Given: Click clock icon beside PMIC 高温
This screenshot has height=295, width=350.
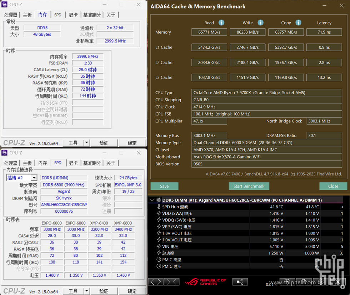Looking at the screenshot, I should tap(159, 260).
